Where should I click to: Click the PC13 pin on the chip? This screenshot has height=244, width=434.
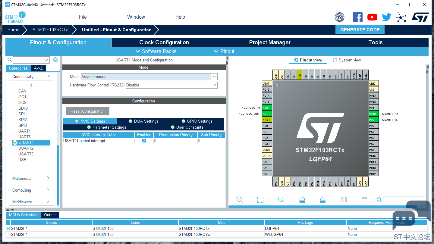coord(267,89)
